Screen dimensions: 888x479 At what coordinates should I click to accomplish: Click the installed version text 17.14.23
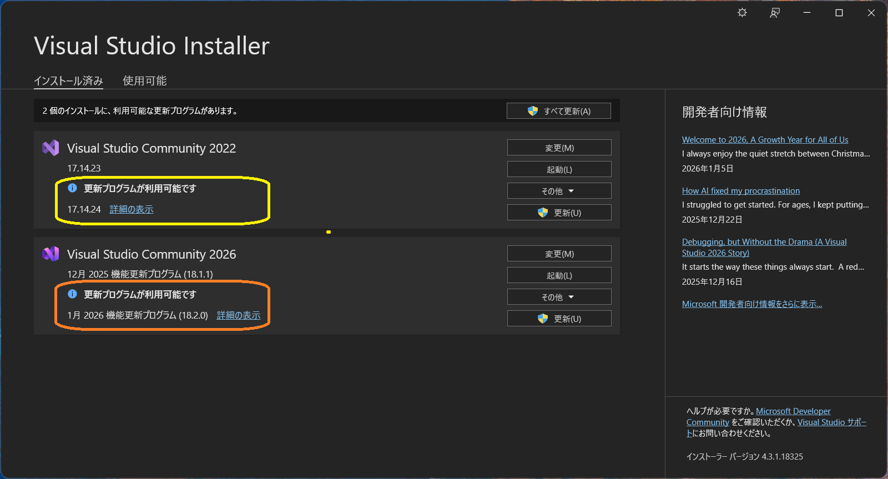point(84,168)
